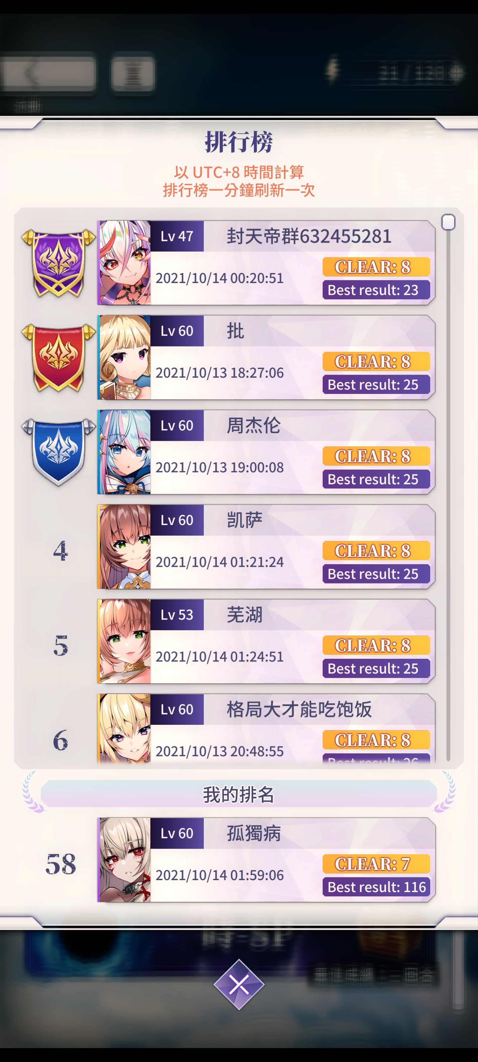Tap the 排行榜 title heading

[239, 142]
